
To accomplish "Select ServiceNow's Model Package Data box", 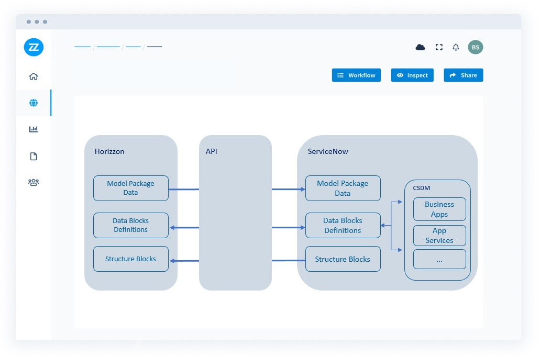I will [x=343, y=188].
